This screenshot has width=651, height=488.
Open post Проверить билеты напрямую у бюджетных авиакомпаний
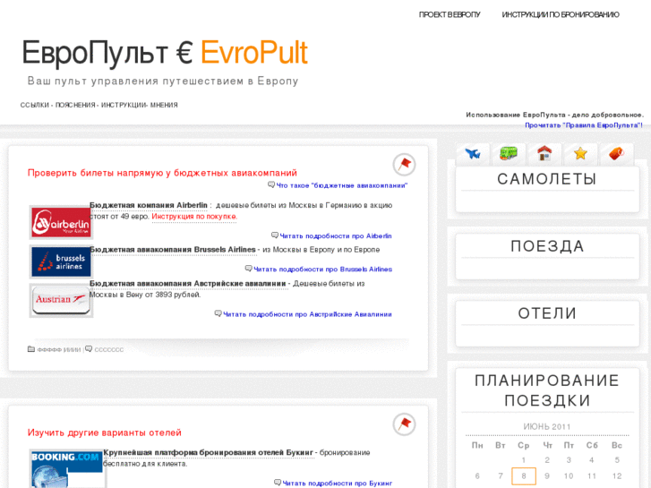[162, 173]
